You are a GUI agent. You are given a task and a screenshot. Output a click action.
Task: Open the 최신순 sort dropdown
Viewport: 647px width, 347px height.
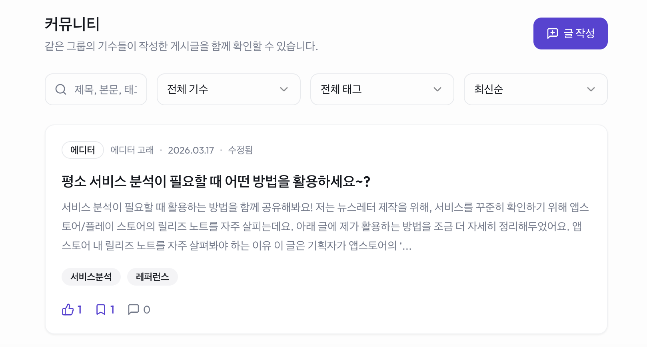535,89
